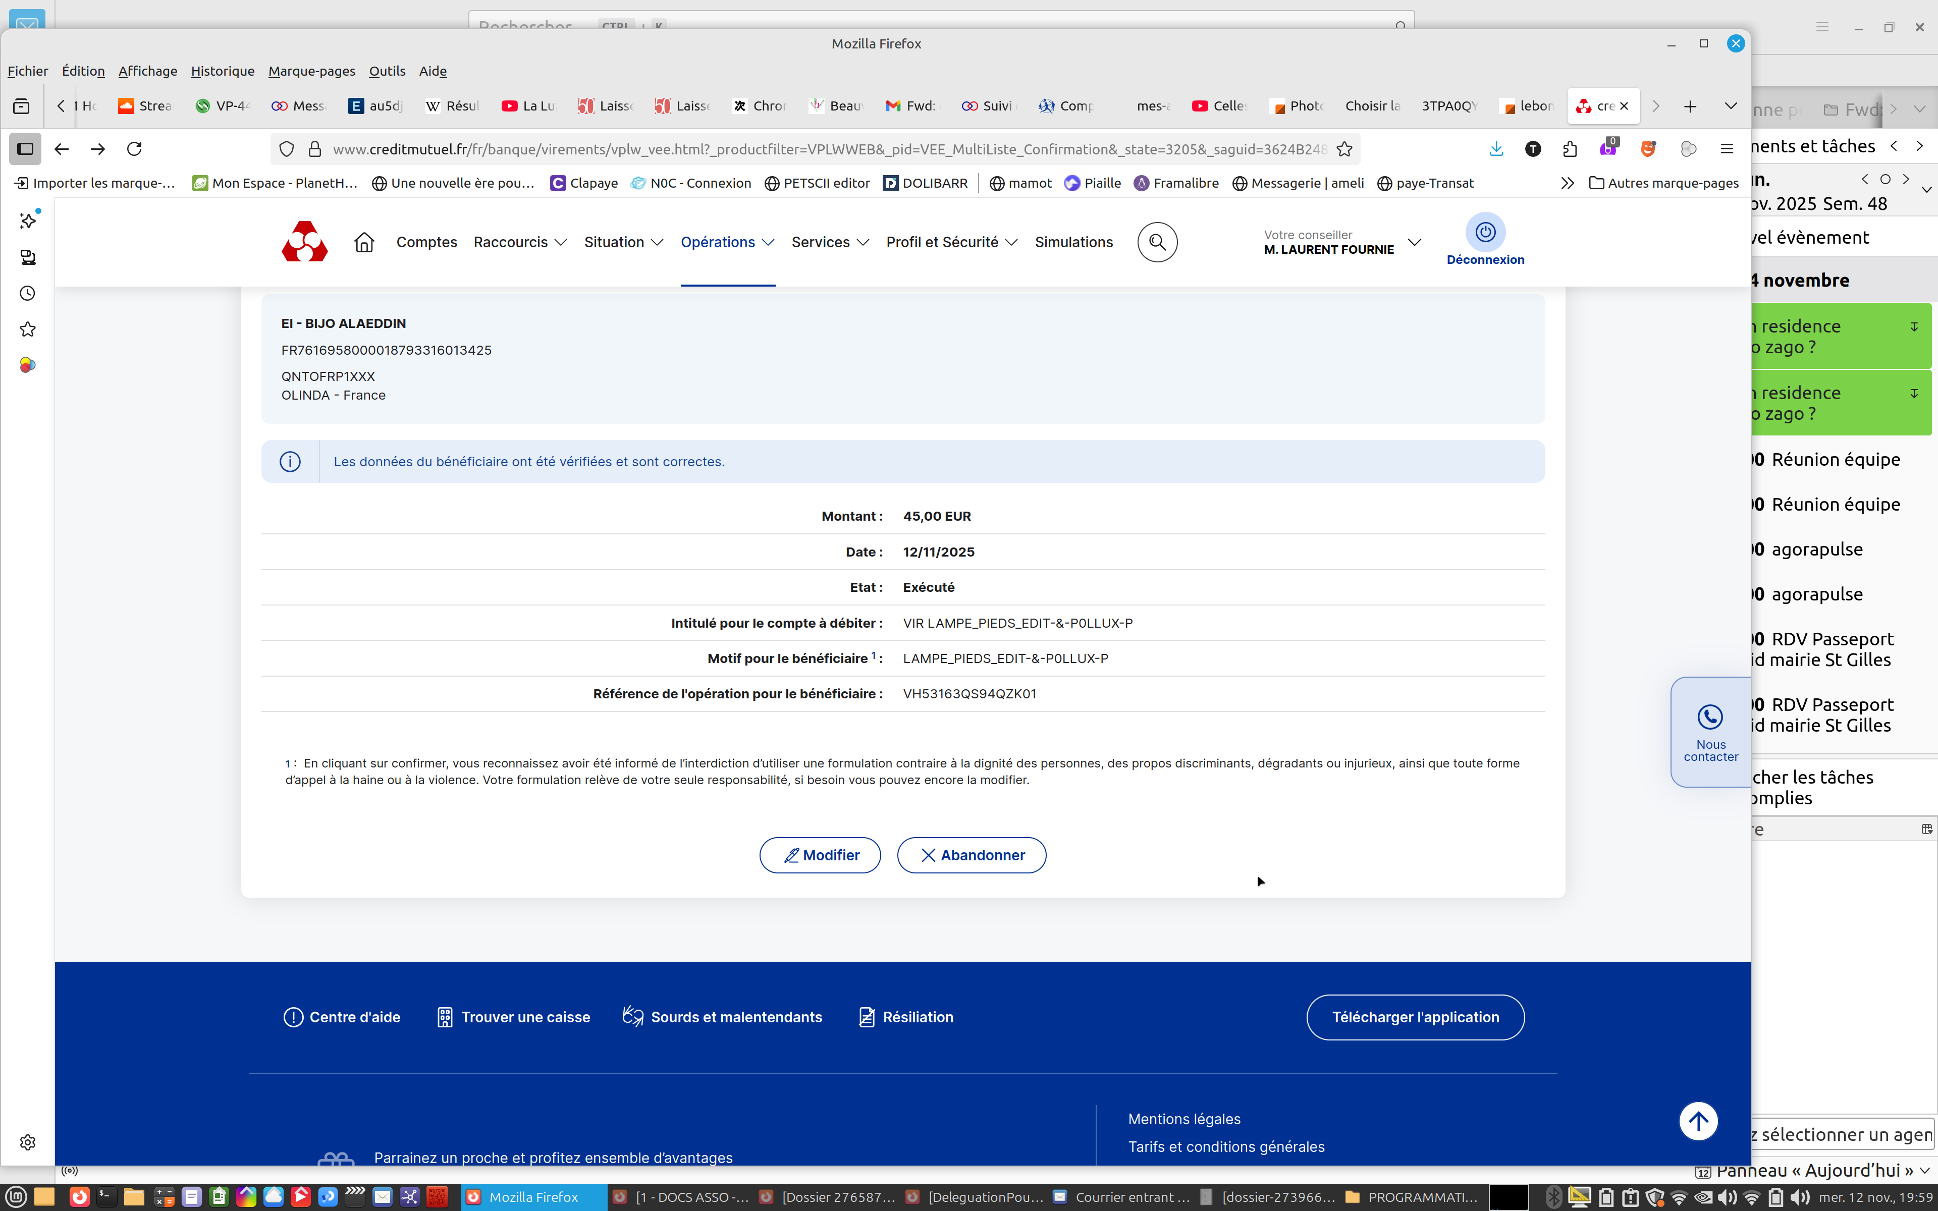
Task: Open Firefox downloads arrow icon
Action: click(x=1496, y=149)
